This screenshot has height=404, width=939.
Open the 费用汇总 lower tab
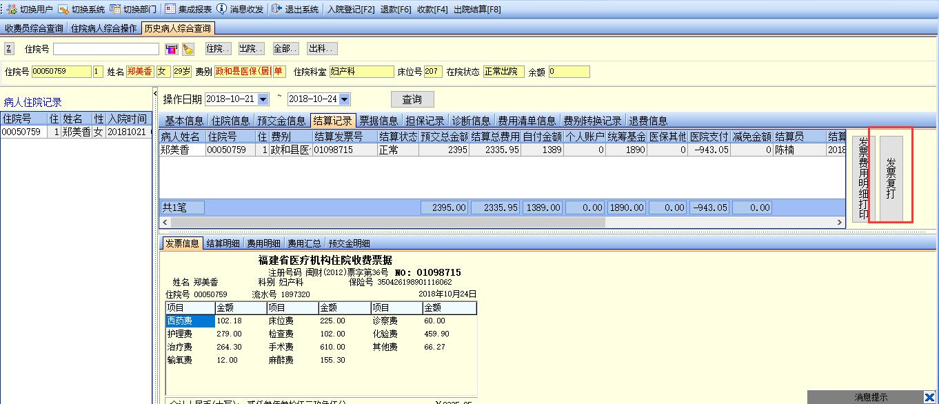pyautogui.click(x=304, y=243)
